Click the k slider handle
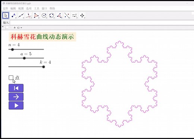Image resolution: width=194 pixels, height=139 pixels. coord(44,67)
